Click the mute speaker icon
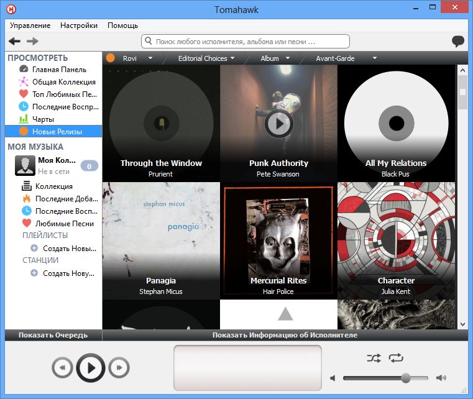 [x=333, y=378]
